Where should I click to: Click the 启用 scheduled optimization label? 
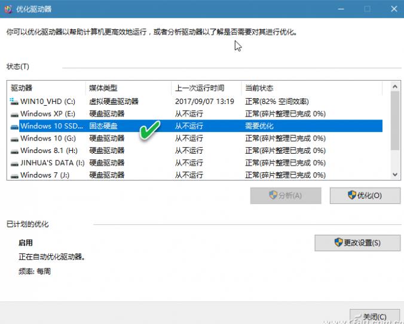(x=26, y=243)
